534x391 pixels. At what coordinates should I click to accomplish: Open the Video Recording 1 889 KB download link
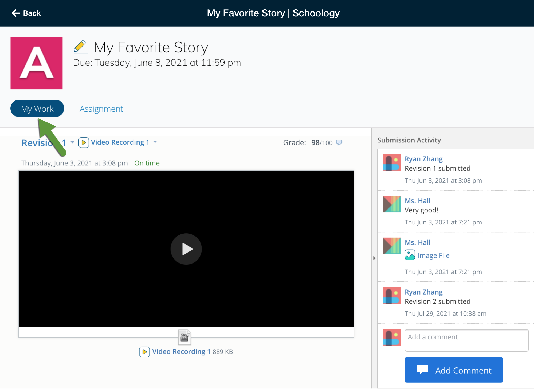click(x=181, y=351)
